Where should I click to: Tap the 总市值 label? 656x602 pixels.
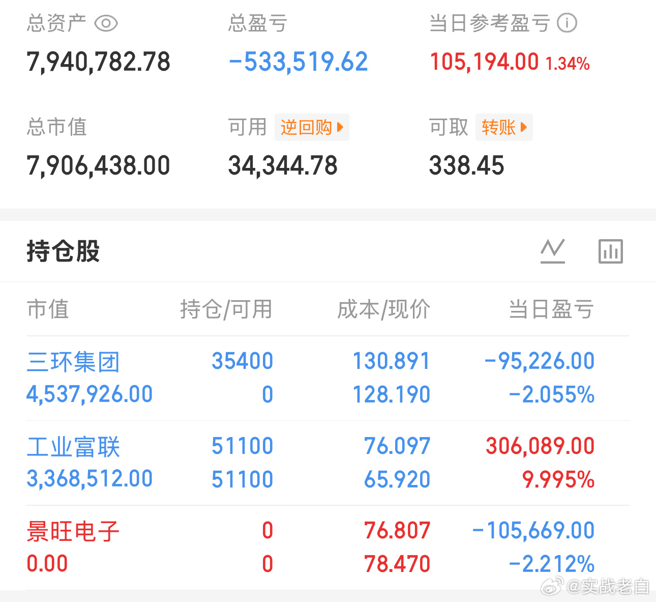click(56, 127)
